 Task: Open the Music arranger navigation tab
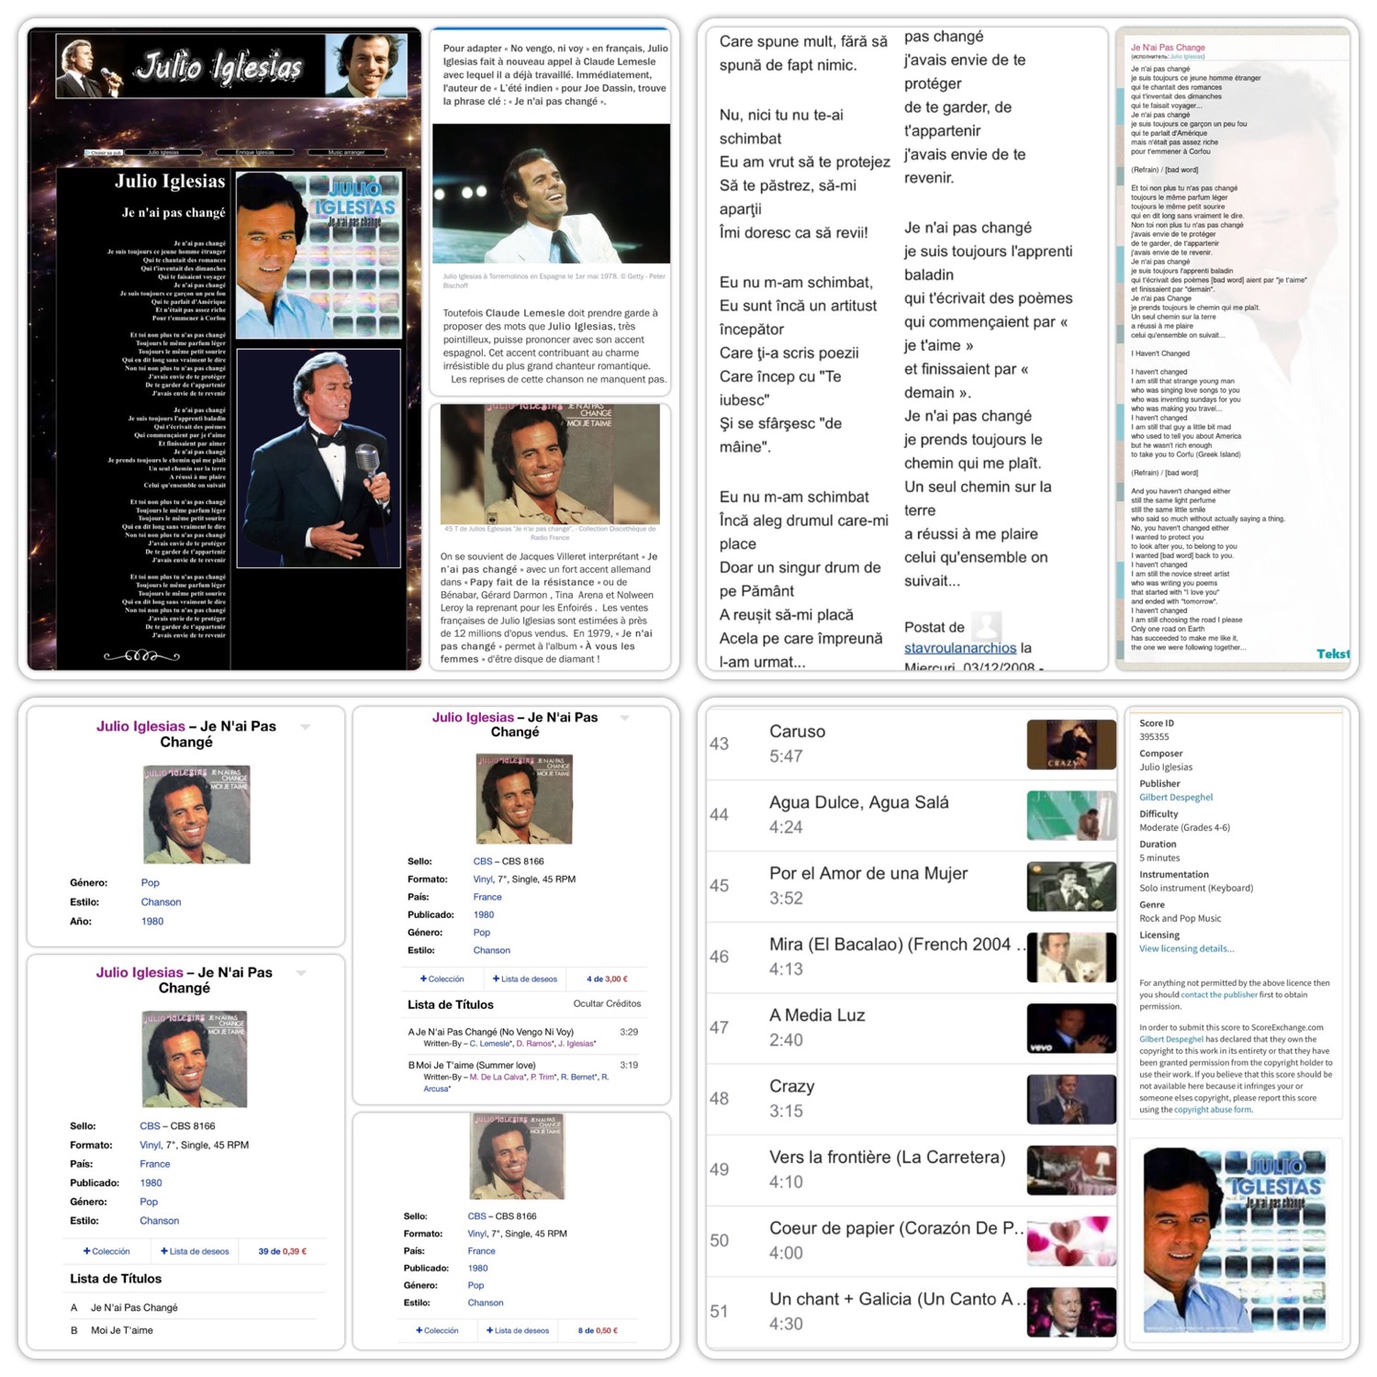click(347, 152)
